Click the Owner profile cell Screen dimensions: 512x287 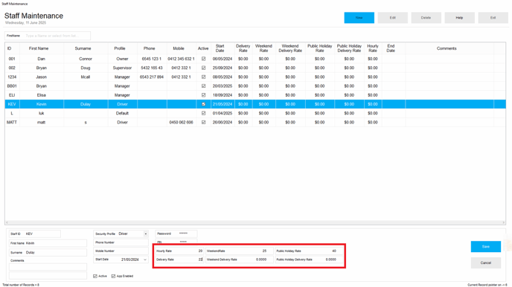click(x=123, y=59)
